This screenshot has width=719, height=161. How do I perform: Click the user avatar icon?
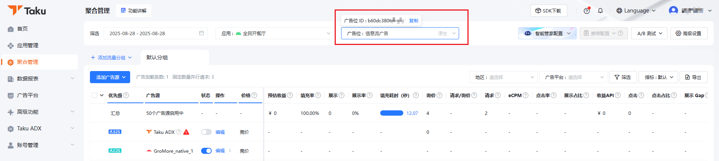(x=673, y=10)
